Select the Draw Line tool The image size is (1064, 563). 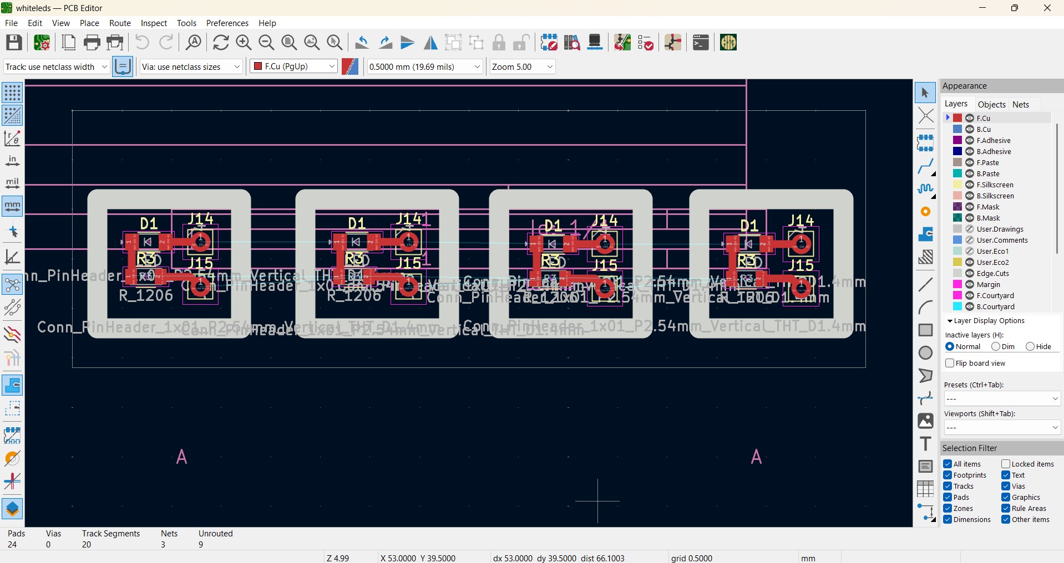pyautogui.click(x=925, y=285)
